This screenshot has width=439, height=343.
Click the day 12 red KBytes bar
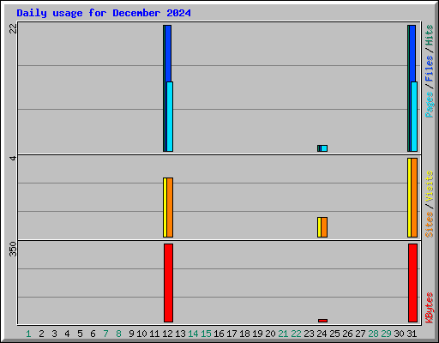click(x=168, y=283)
